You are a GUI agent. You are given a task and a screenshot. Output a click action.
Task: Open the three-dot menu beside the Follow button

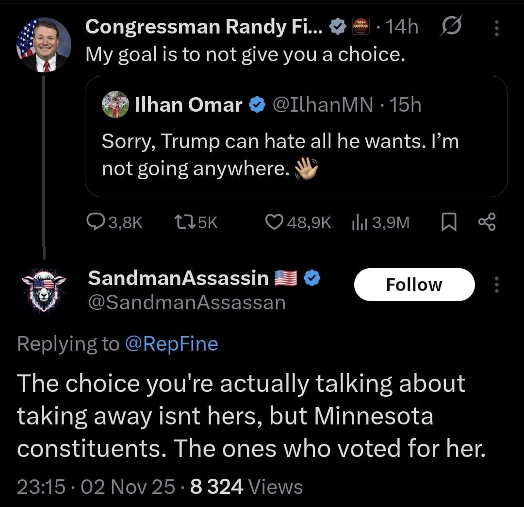[496, 285]
